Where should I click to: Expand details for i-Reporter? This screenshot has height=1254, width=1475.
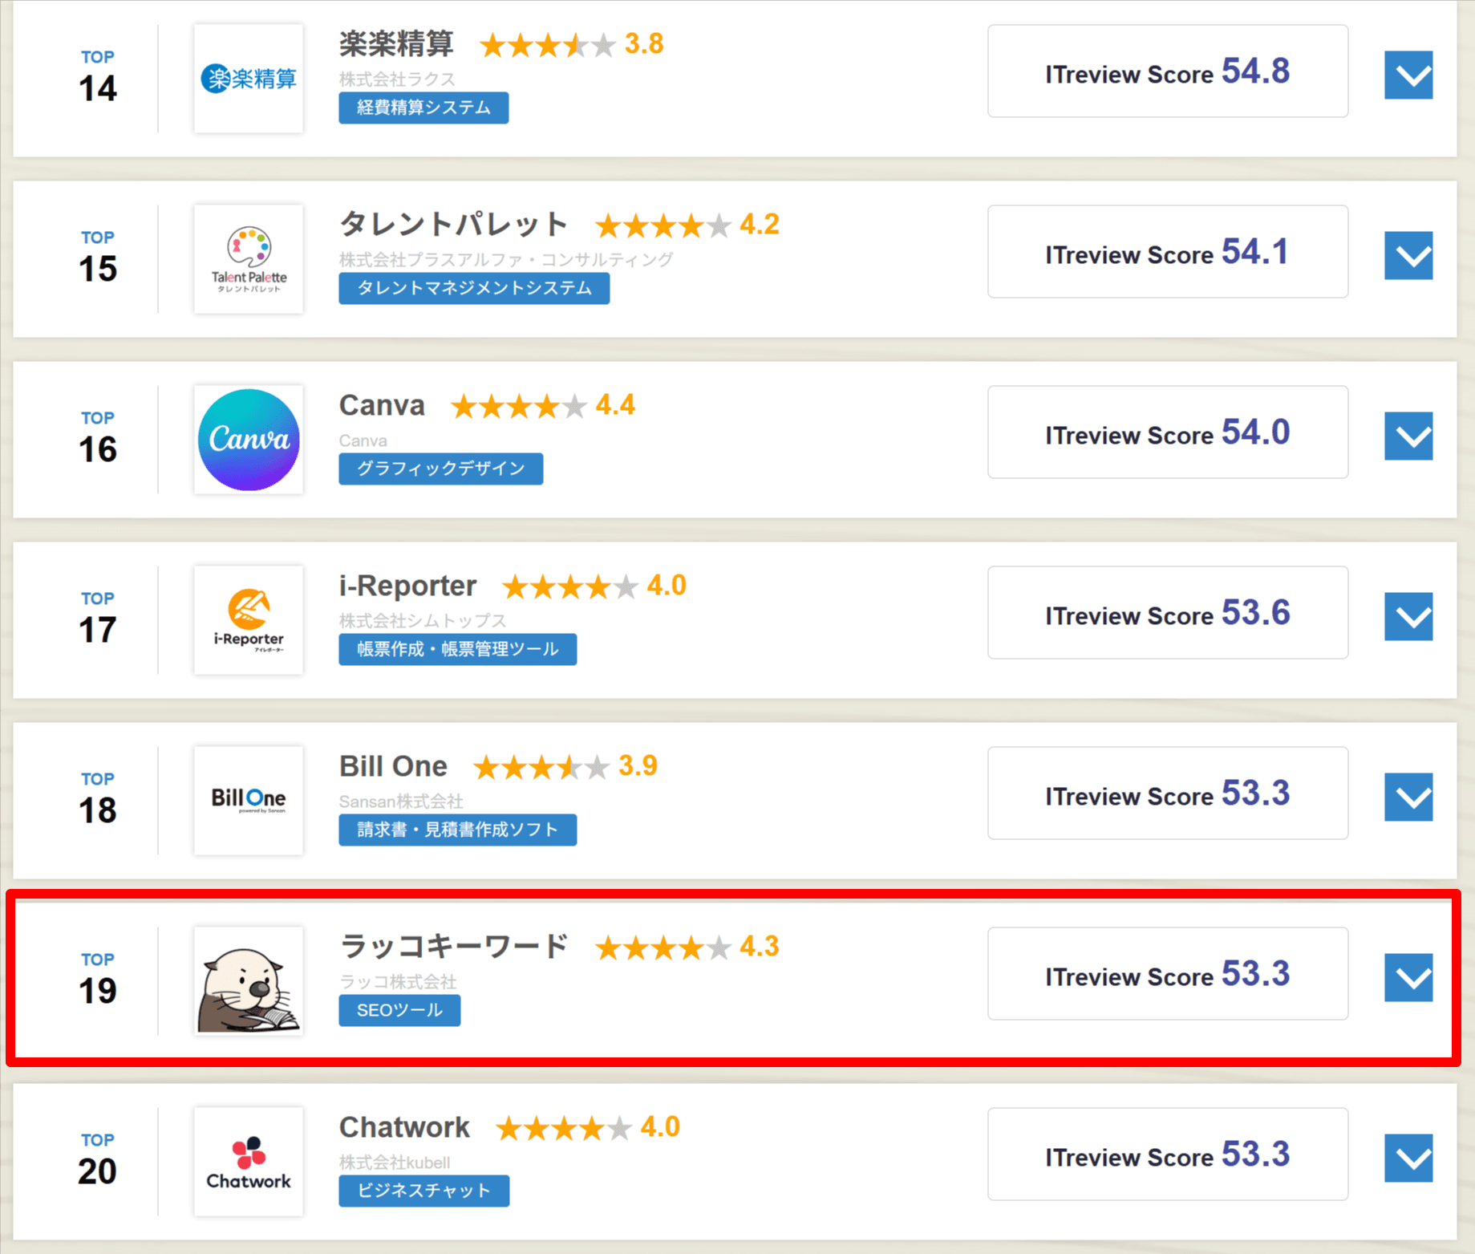click(1408, 617)
